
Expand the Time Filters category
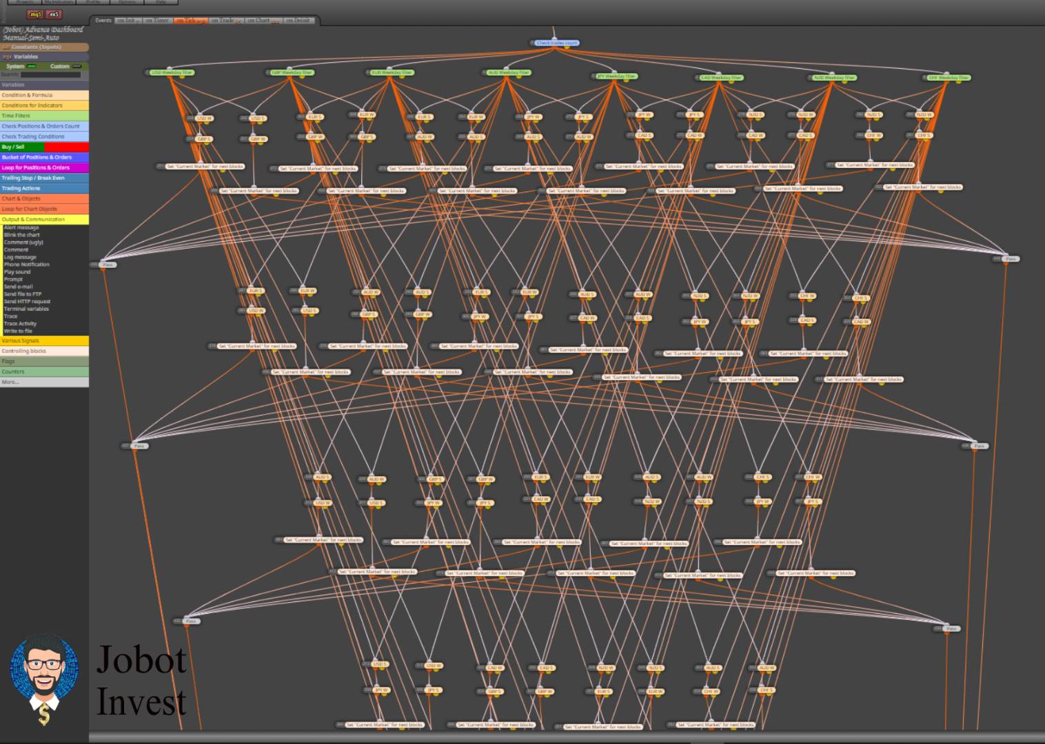44,116
